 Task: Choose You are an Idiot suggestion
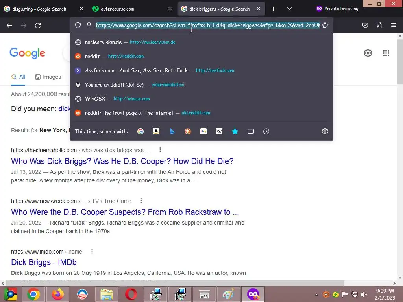click(201, 85)
